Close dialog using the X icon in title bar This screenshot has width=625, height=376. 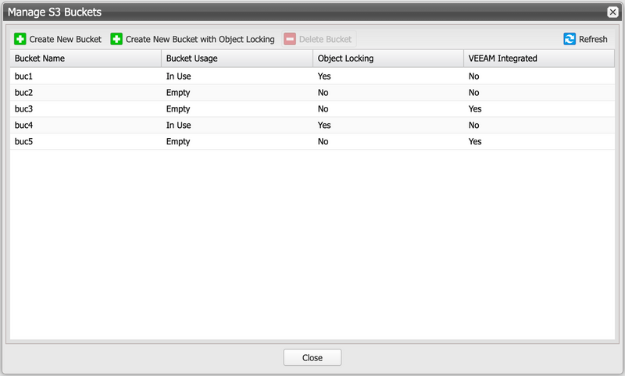(x=612, y=12)
